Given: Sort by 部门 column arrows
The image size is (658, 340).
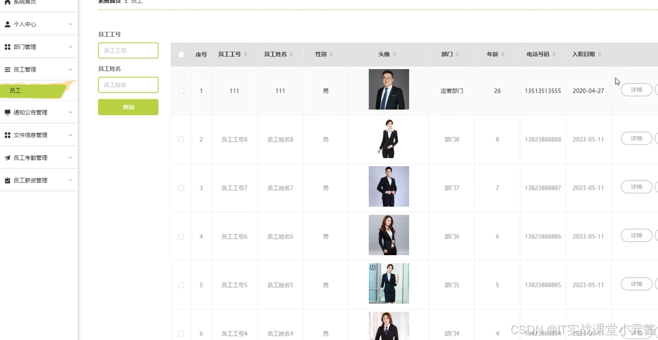Looking at the screenshot, I should [x=457, y=55].
